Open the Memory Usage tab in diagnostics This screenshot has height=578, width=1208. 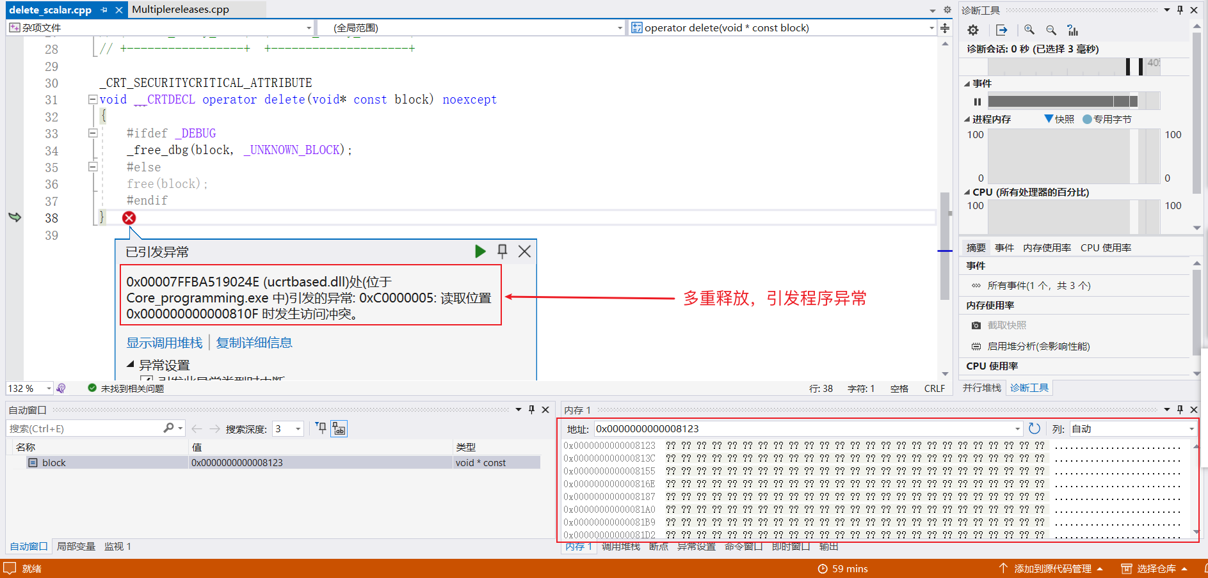[1047, 247]
